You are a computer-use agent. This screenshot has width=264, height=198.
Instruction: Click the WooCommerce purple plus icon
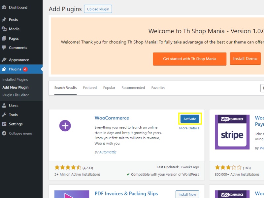click(x=65, y=126)
